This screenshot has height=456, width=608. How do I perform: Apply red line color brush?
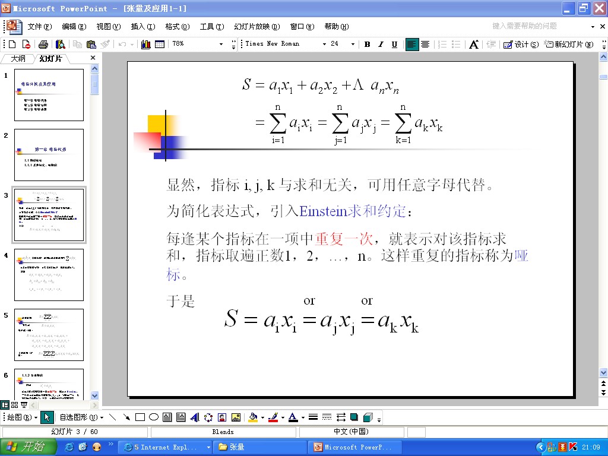[273, 417]
